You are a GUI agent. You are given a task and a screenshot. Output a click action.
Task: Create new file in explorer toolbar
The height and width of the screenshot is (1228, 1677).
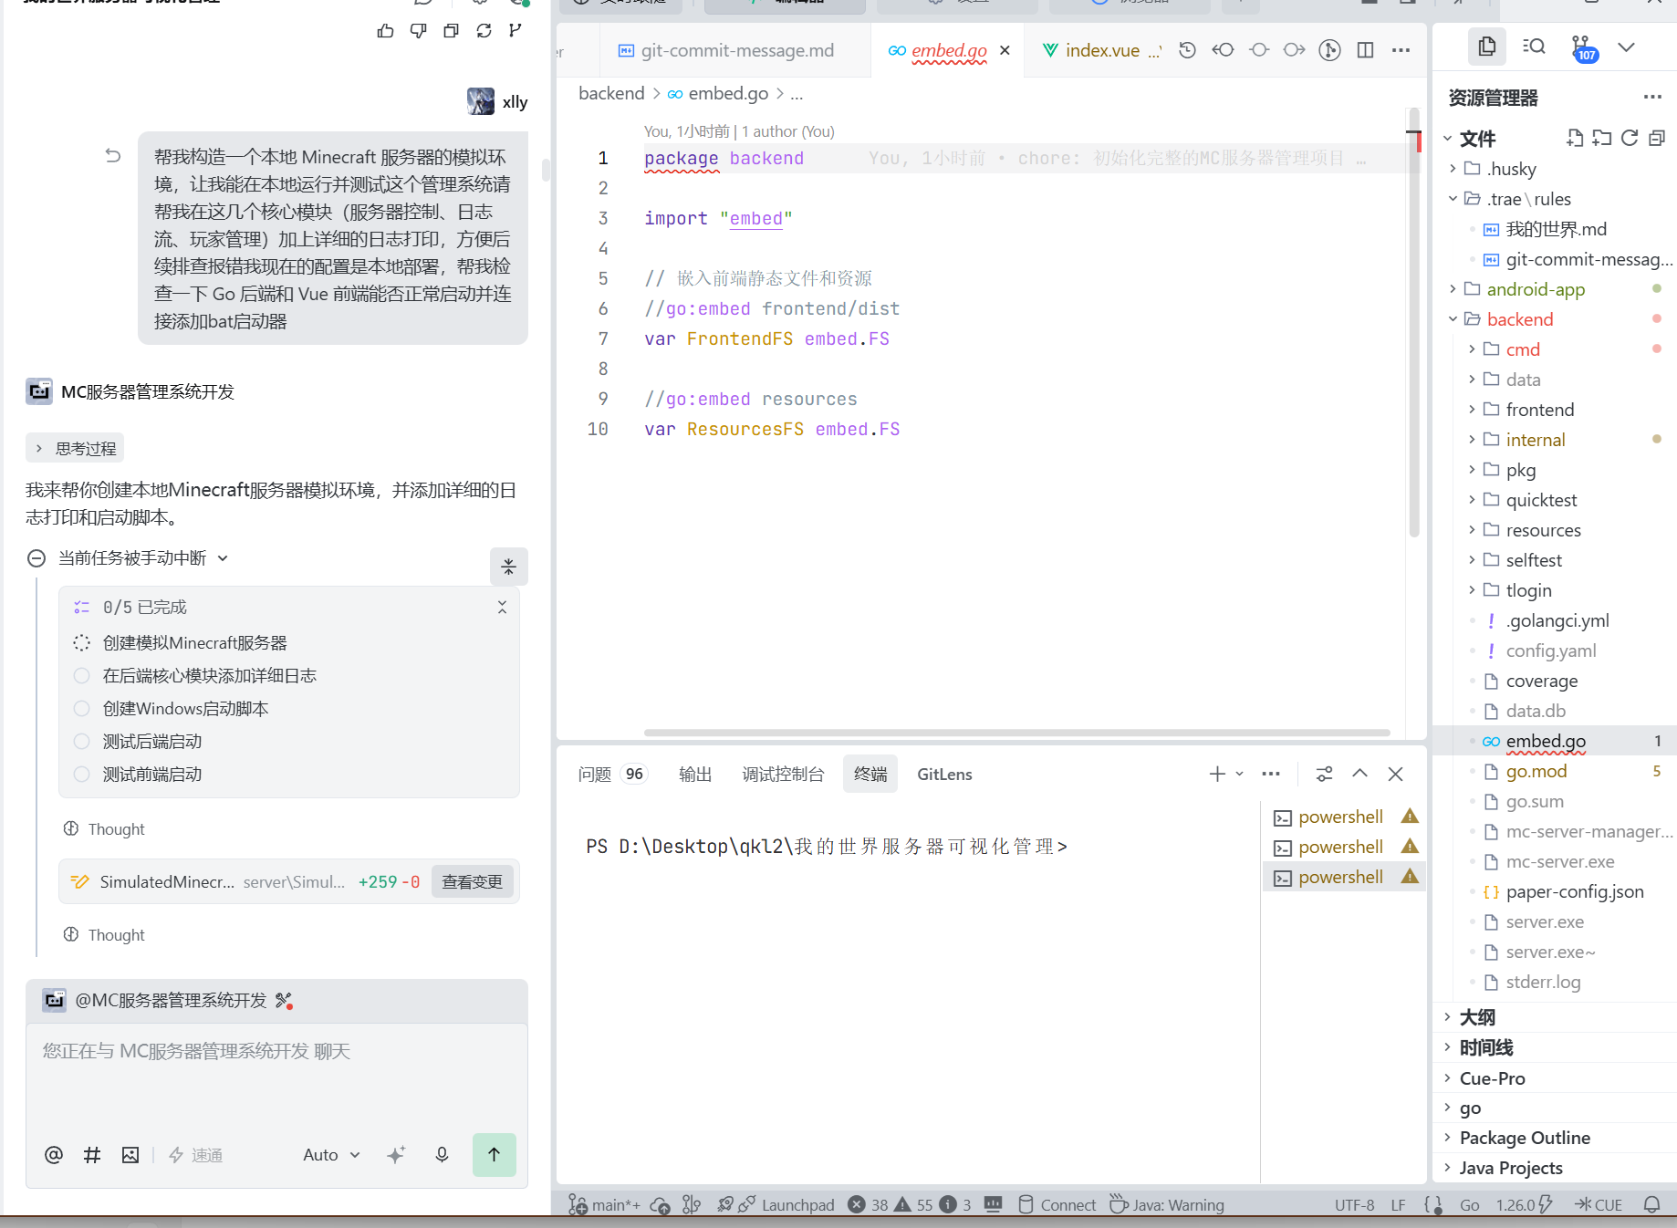click(1575, 138)
